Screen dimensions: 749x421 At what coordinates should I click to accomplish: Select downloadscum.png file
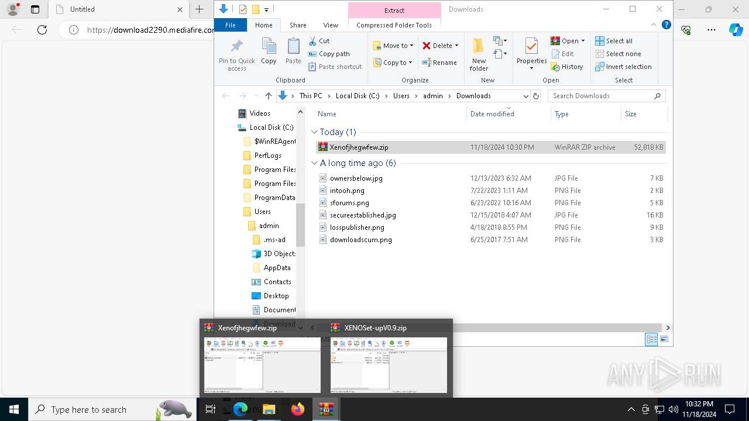click(x=490, y=240)
